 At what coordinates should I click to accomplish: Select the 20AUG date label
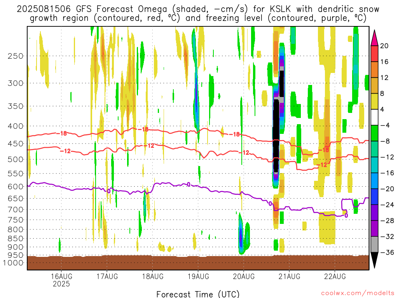click(243, 276)
